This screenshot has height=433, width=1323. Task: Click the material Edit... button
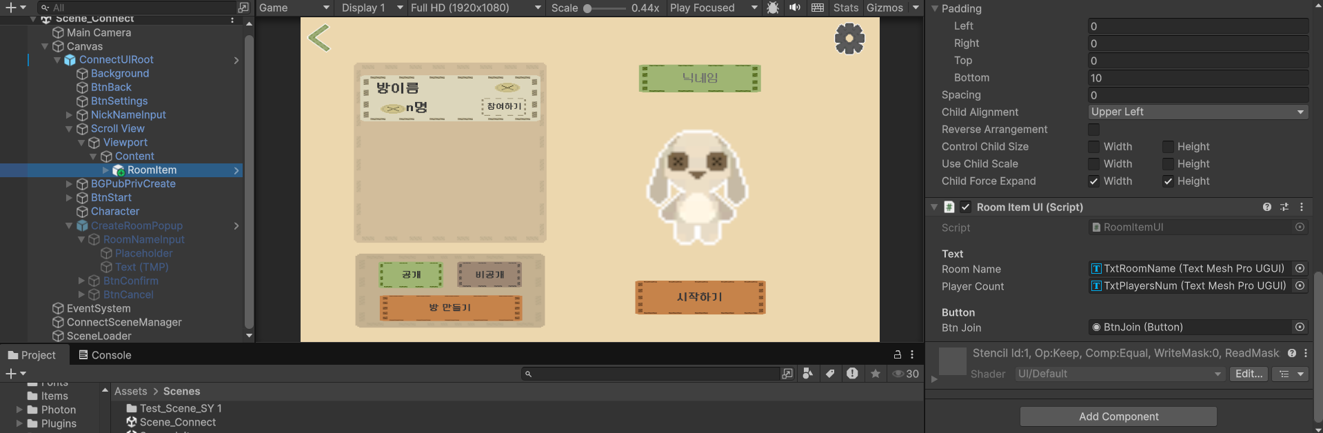(1249, 374)
